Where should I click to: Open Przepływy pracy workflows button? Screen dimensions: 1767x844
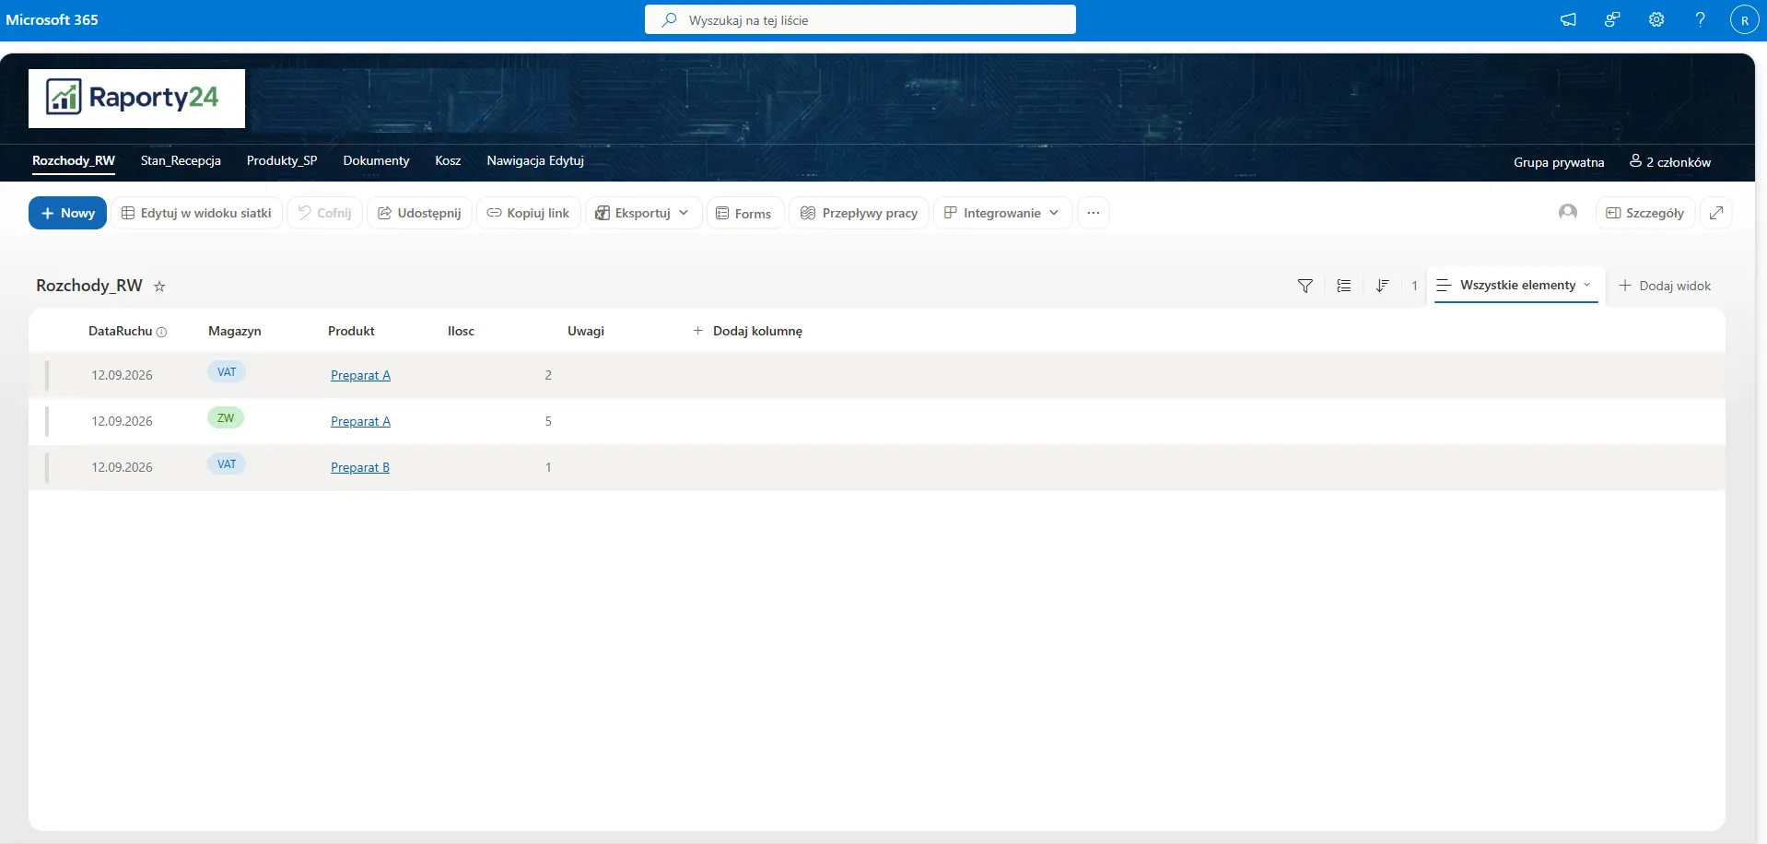tap(859, 213)
